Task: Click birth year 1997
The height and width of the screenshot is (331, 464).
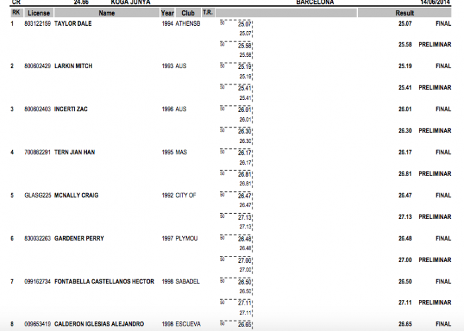Action: pyautogui.click(x=168, y=238)
